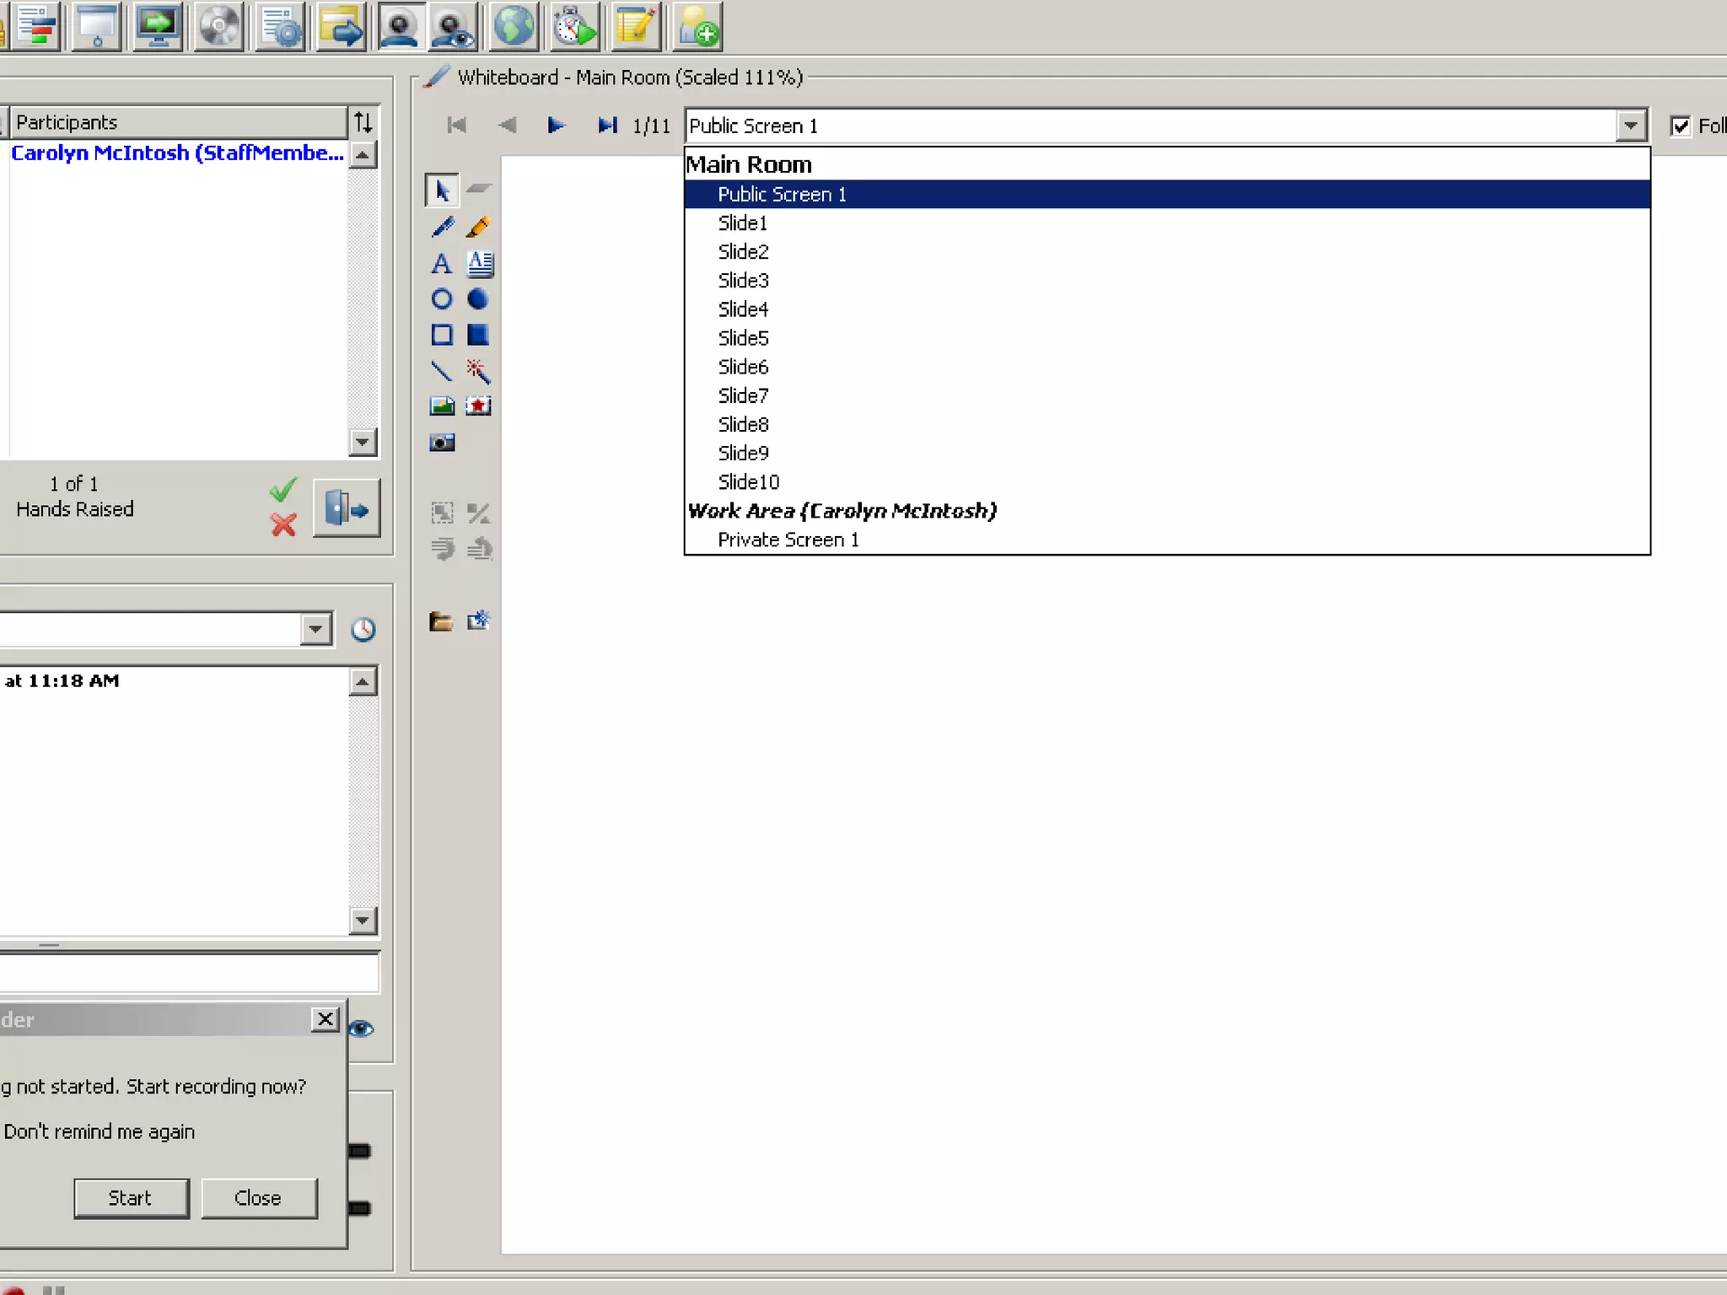The height and width of the screenshot is (1295, 1727).
Task: Choose Private Screen 1 from list
Action: [x=1167, y=540]
